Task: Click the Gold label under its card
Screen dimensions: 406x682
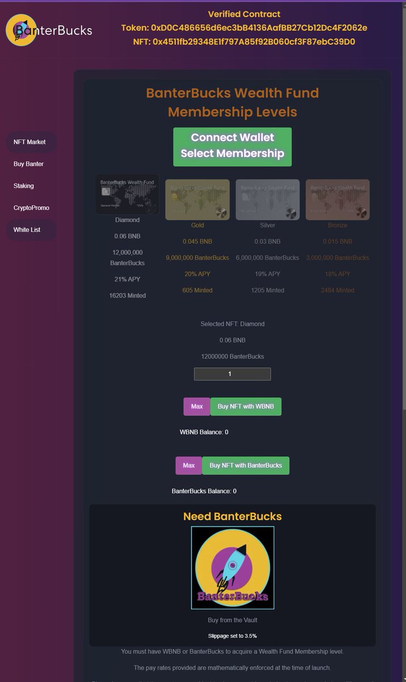Action: 197,226
